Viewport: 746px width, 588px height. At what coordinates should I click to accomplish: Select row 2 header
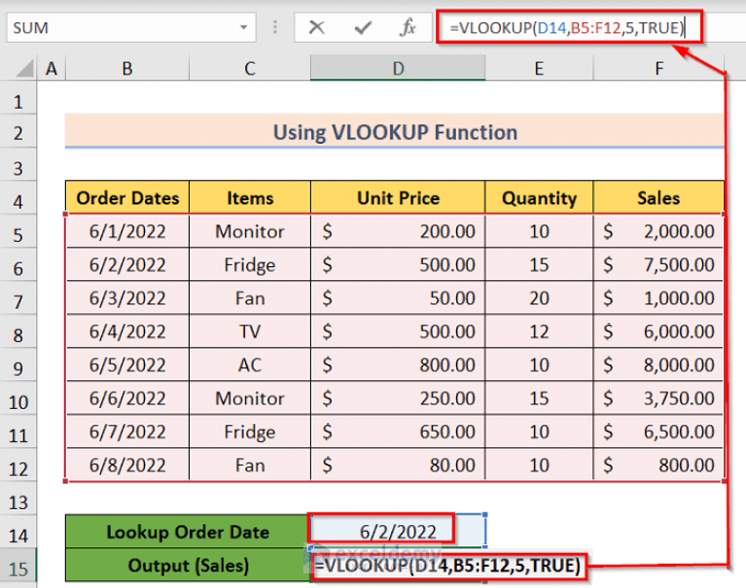pos(18,132)
